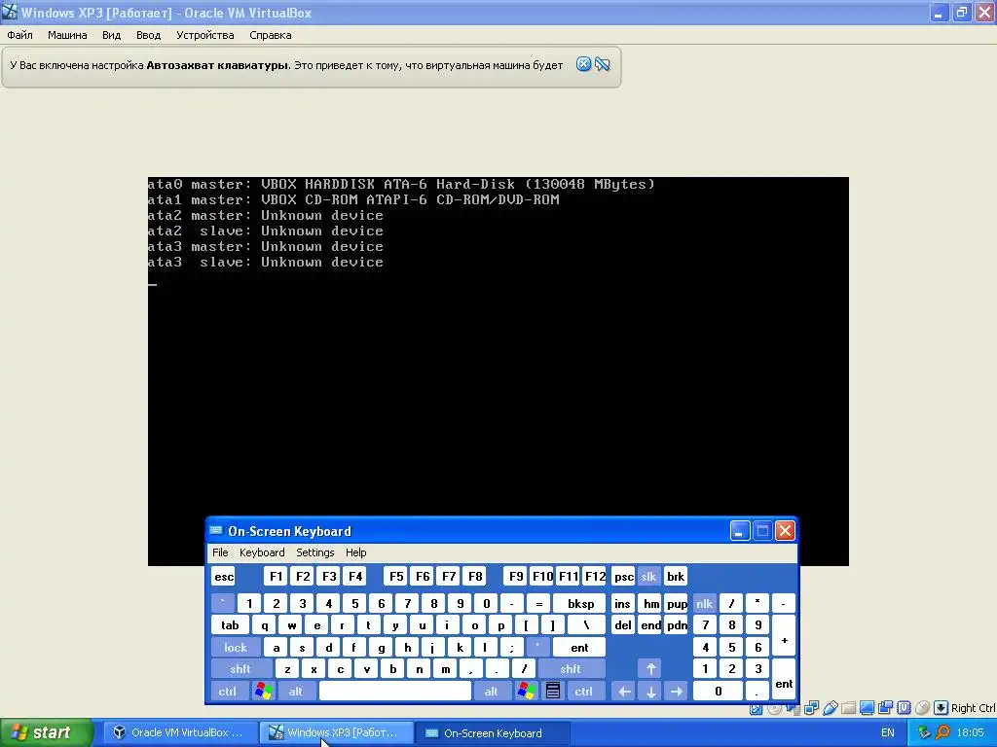Image resolution: width=997 pixels, height=747 pixels.
Task: Open the Вид menu
Action: click(x=111, y=35)
